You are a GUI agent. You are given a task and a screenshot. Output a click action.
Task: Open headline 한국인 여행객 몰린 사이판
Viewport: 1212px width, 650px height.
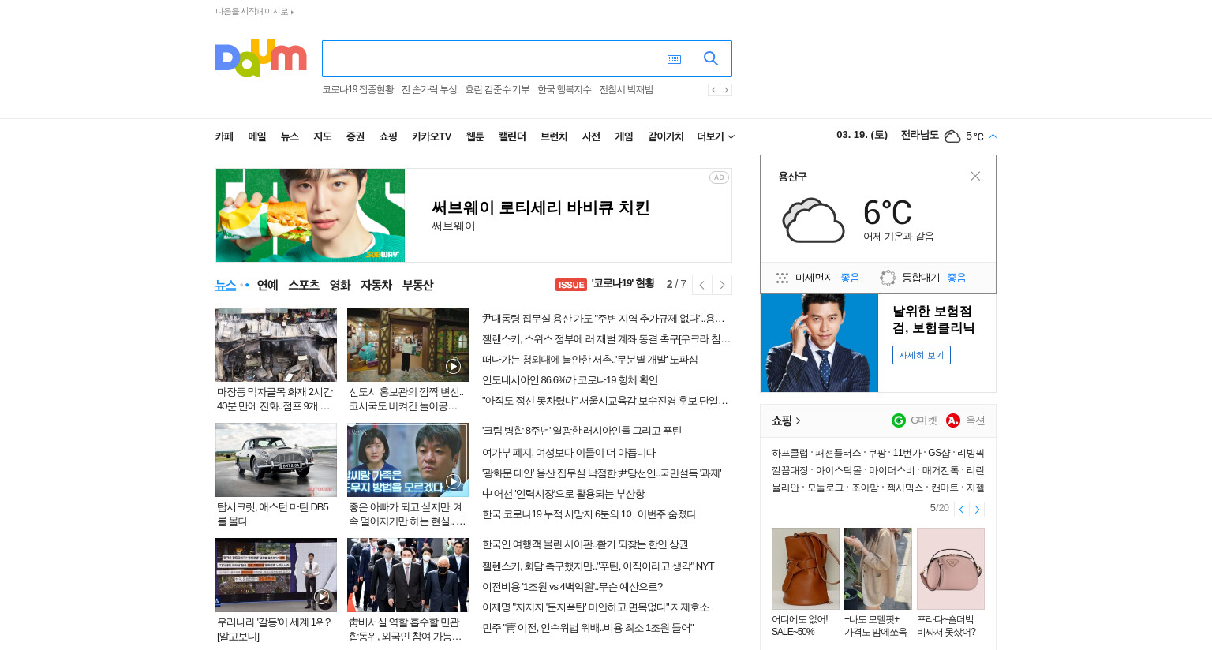coord(585,544)
